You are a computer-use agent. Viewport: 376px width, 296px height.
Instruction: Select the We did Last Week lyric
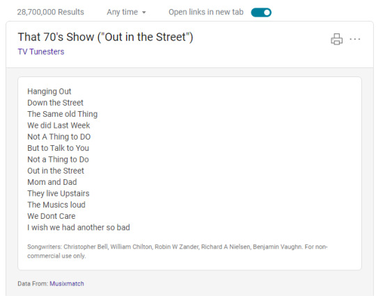tap(58, 125)
